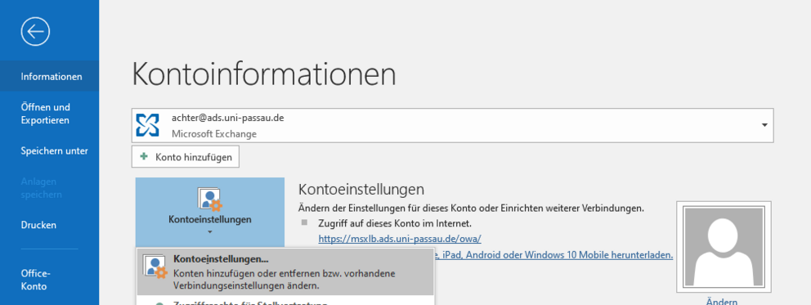Open the msxlb.ads.uni-passau.de/owa link

coord(400,238)
